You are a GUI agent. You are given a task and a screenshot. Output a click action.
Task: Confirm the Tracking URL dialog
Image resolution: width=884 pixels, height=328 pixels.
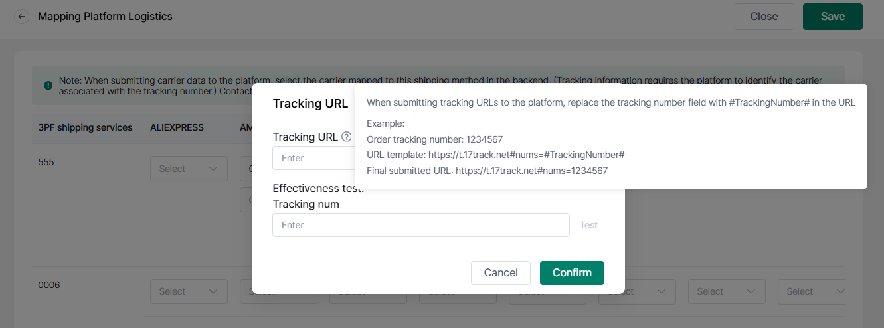click(x=572, y=272)
